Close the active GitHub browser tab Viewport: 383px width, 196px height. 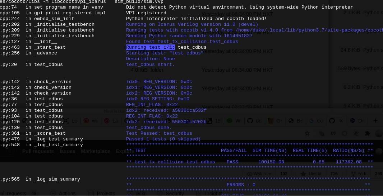(x=341, y=121)
